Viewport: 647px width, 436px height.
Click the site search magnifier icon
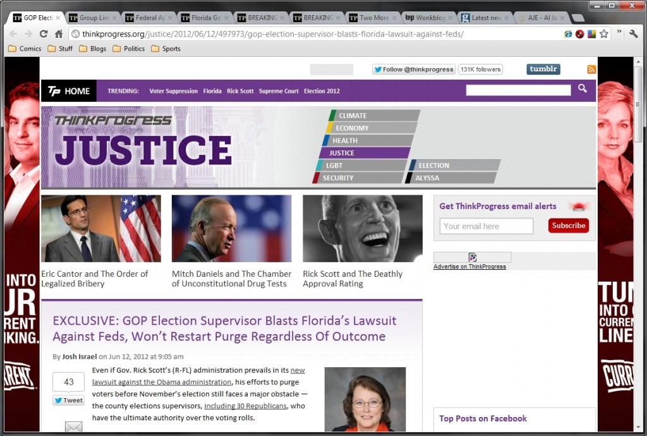pyautogui.click(x=582, y=88)
